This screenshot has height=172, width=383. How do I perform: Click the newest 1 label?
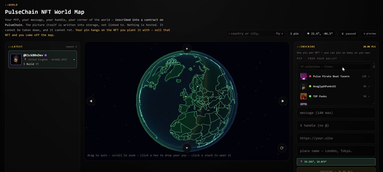(x=71, y=47)
